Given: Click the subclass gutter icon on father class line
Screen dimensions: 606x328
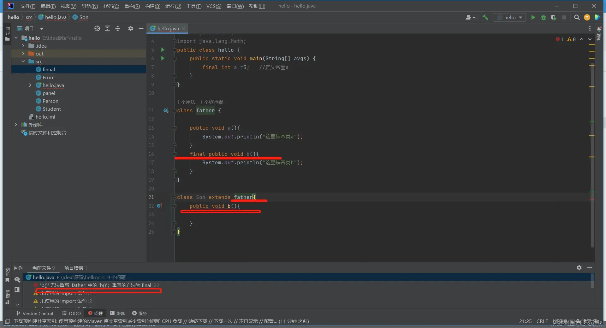Looking at the screenshot, I should tap(166, 110).
